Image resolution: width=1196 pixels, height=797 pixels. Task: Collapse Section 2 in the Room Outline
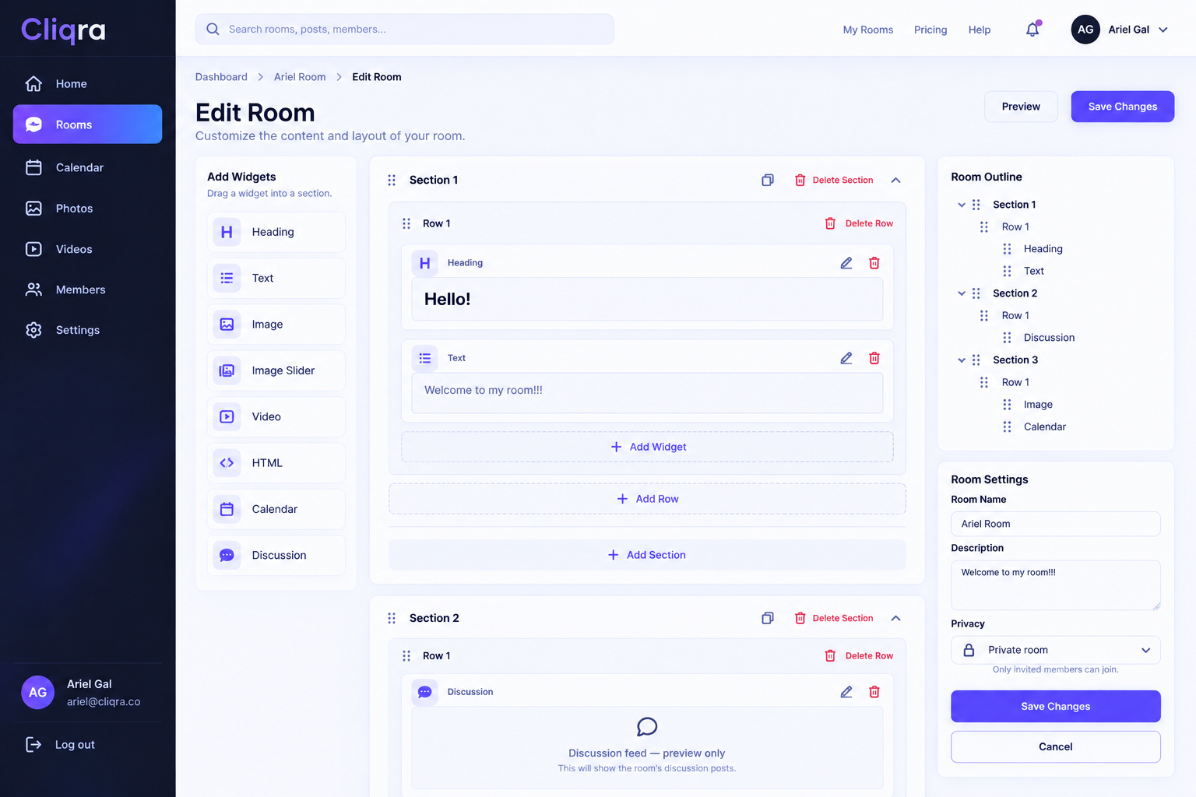962,293
